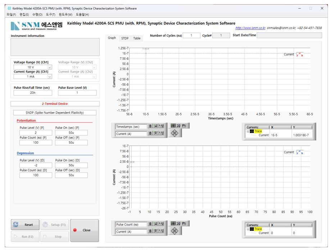The width and height of the screenshot is (333, 252).
Task: Click the upper graph Current plot legend icon
Action: 300,55
